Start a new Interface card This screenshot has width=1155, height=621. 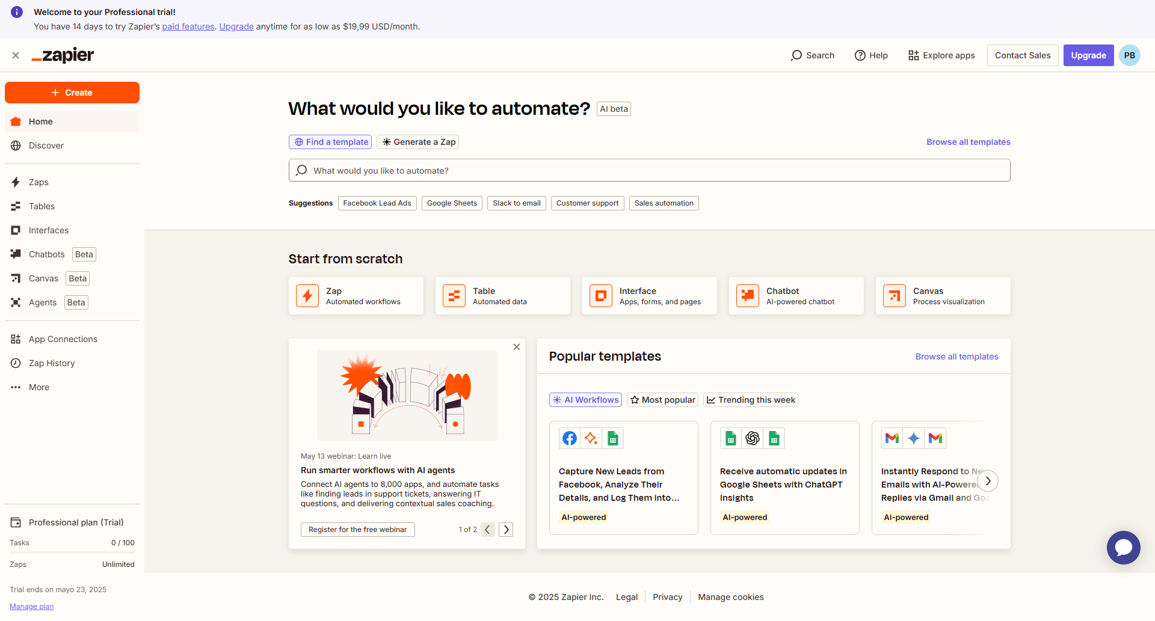[650, 296]
